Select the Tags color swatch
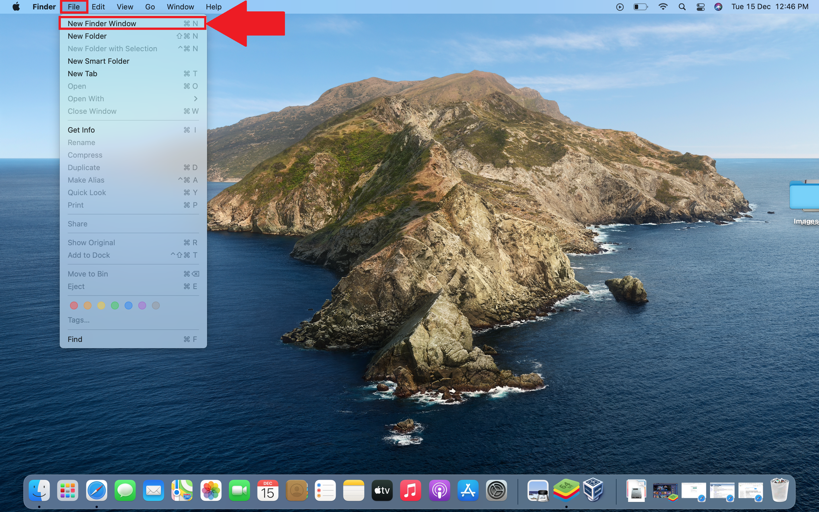This screenshot has width=819, height=512. tap(114, 305)
